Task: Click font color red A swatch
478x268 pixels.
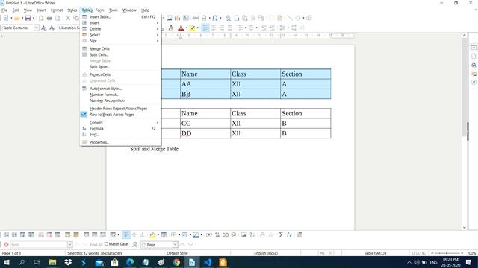Action: tap(181, 28)
